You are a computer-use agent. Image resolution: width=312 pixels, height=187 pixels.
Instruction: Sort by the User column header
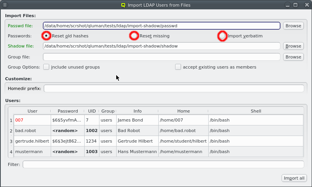pos(32,111)
